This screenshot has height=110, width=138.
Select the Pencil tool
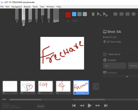tap(36, 16)
